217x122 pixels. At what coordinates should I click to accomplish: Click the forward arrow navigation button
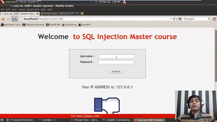click(8, 19)
